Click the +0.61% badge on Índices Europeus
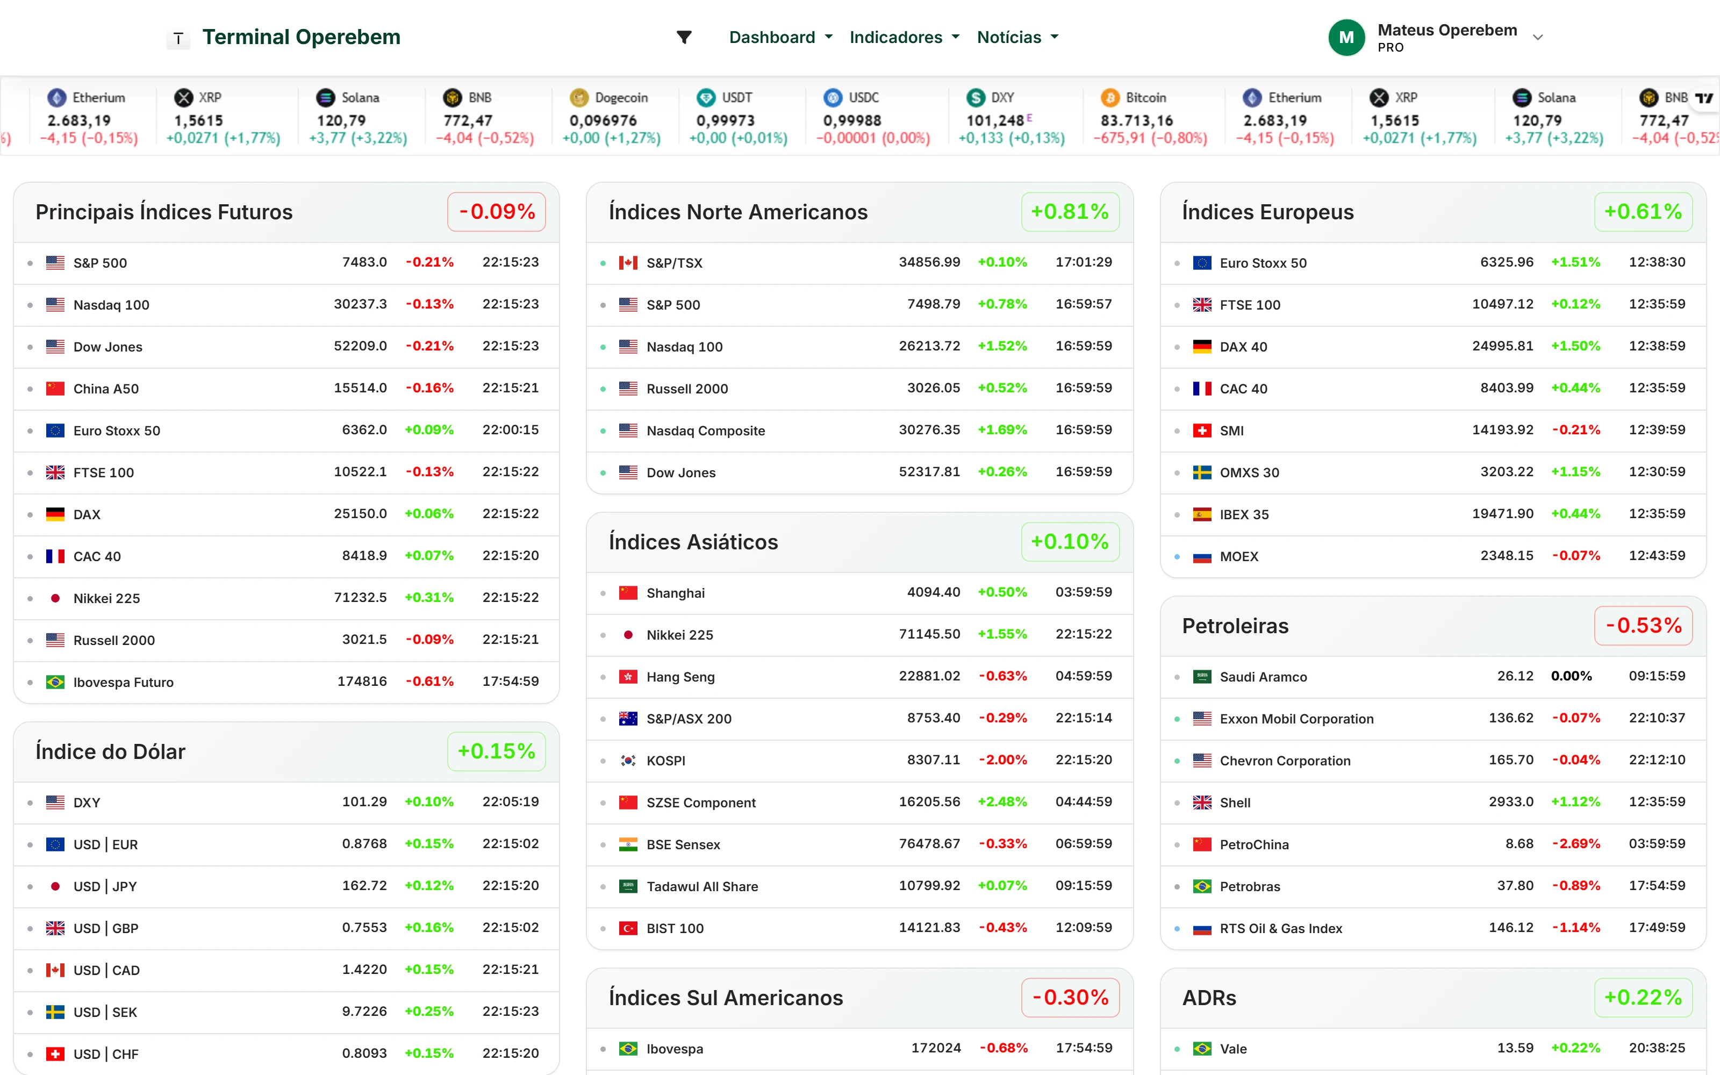Screen dimensions: 1720x1075 [x=1643, y=211]
